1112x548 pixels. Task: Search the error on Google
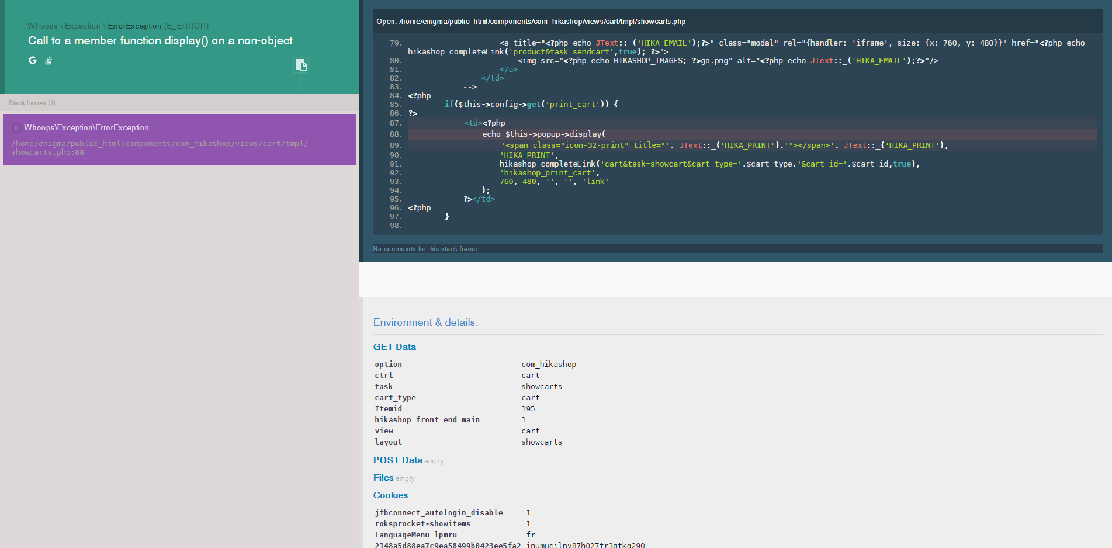click(33, 60)
